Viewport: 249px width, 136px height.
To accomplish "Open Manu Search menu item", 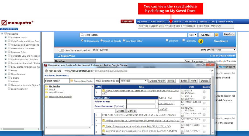I will coord(157,21).
